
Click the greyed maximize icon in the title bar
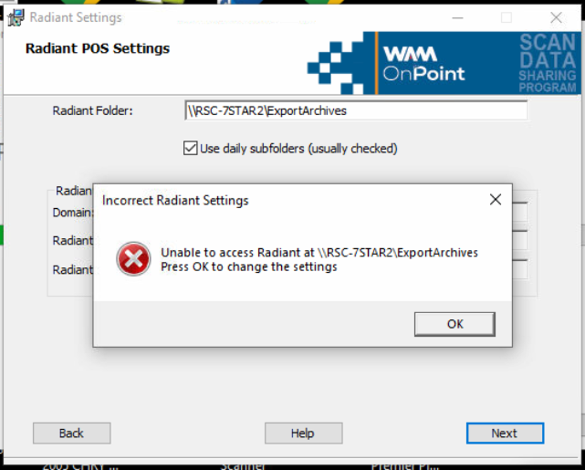click(506, 17)
